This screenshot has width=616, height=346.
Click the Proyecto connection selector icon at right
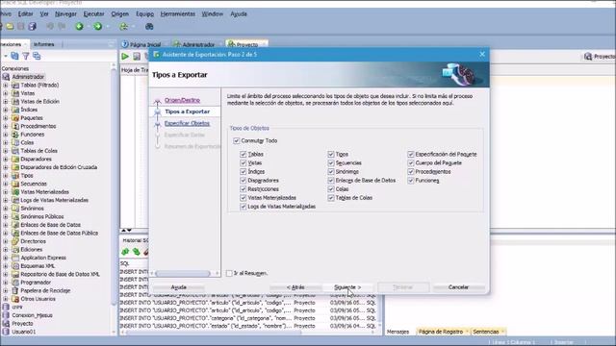pos(588,57)
